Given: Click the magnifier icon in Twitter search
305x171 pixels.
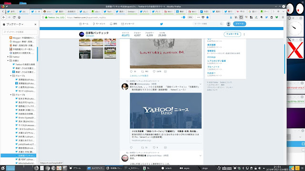Looking at the screenshot, I should (x=221, y=24).
